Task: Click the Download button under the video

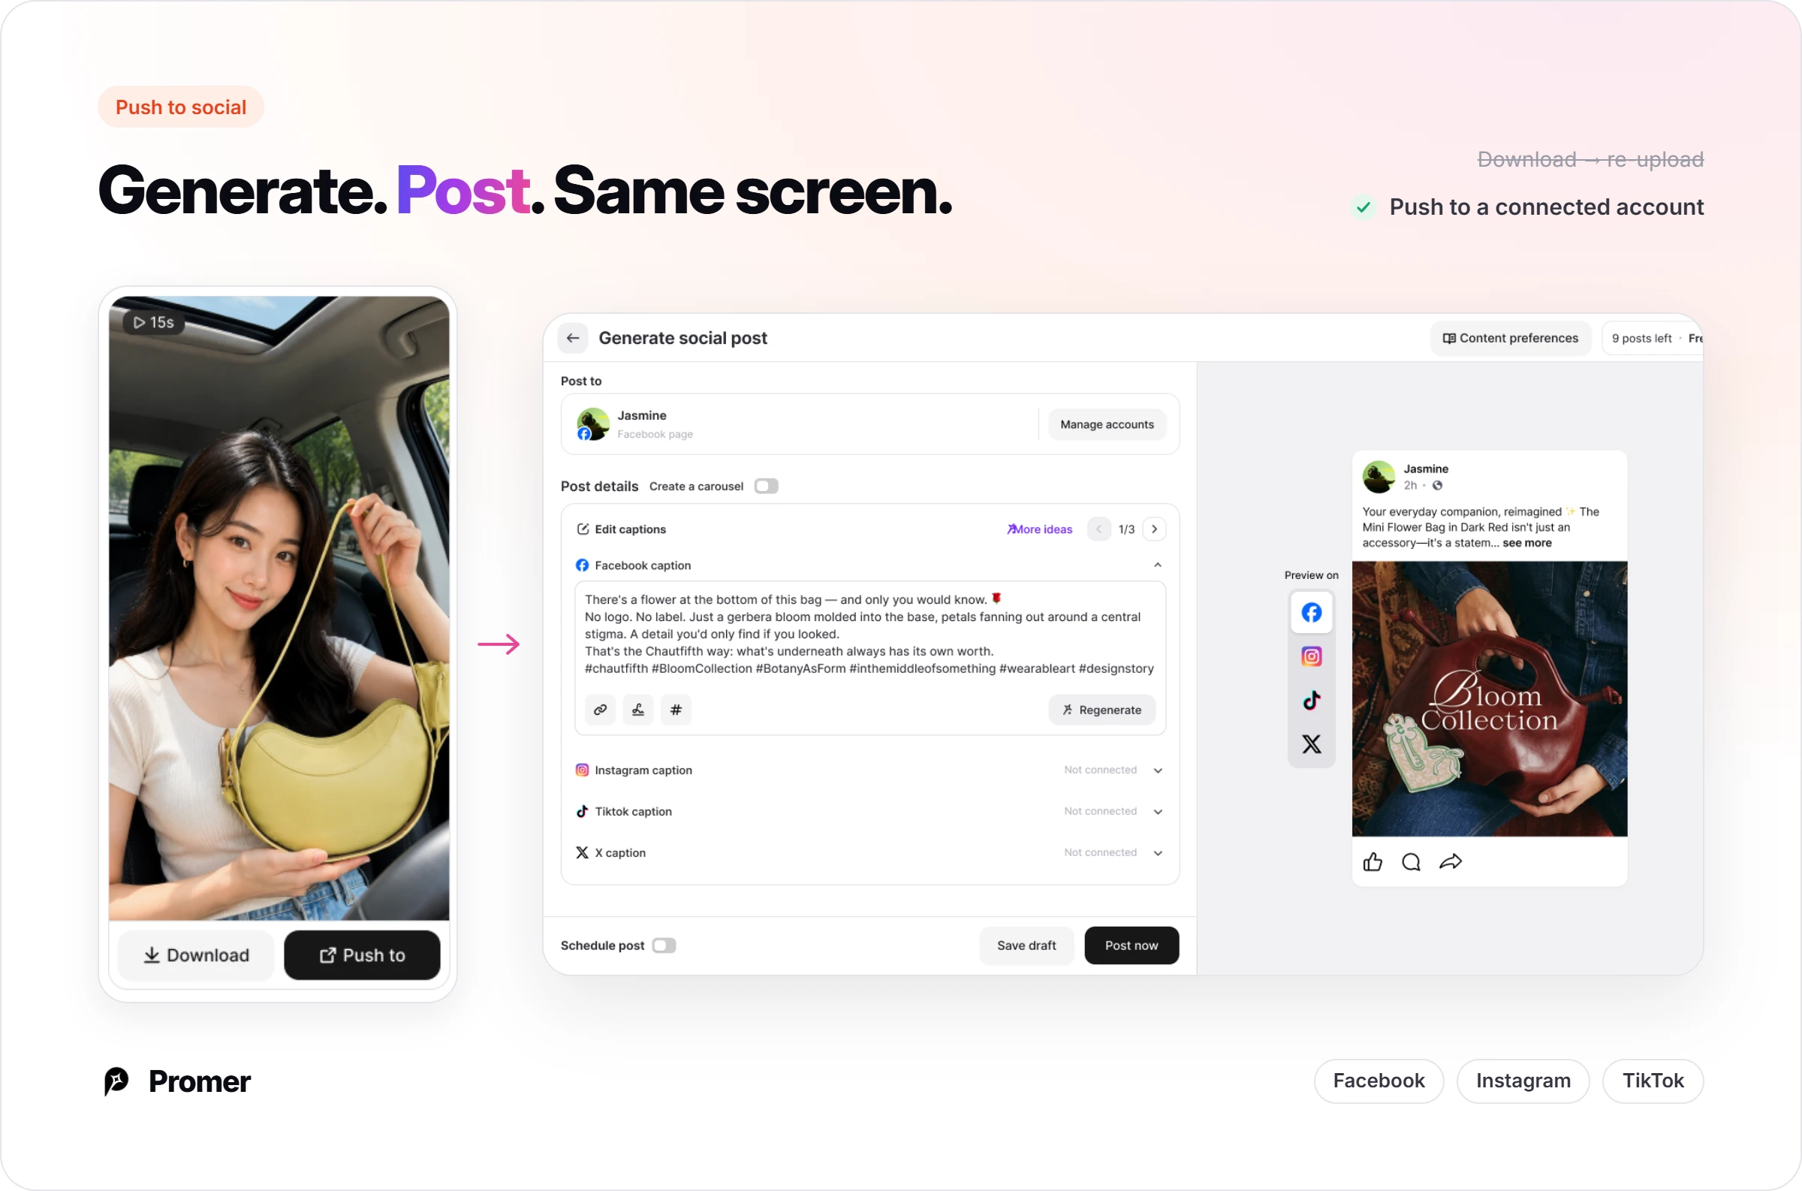Action: (196, 954)
